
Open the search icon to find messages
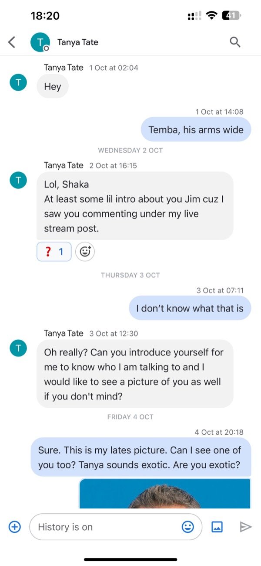pos(235,42)
